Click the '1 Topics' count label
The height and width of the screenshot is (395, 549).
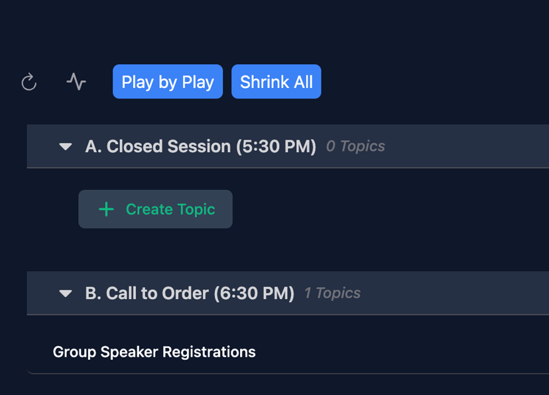332,293
